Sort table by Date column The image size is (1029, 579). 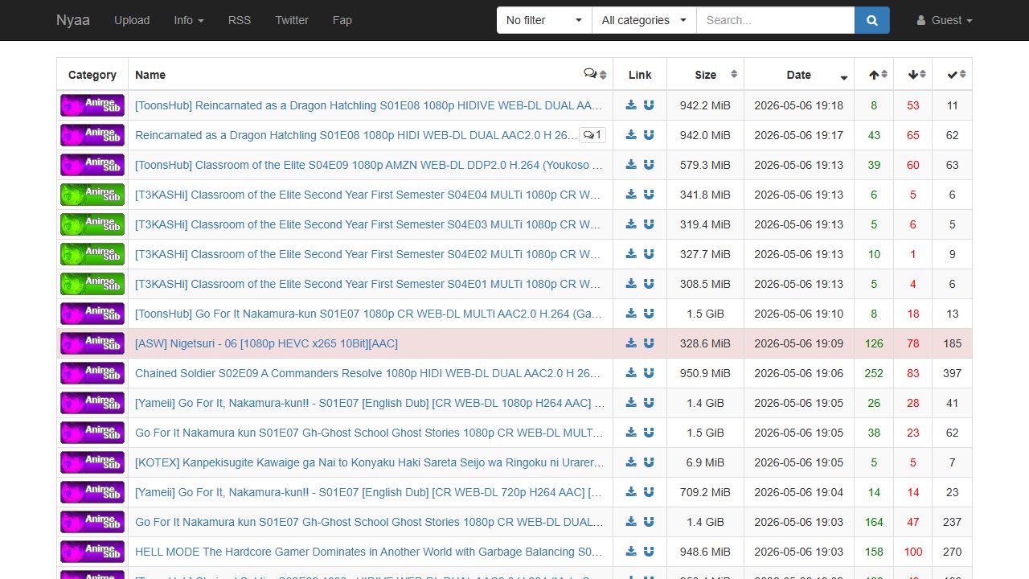(x=799, y=75)
